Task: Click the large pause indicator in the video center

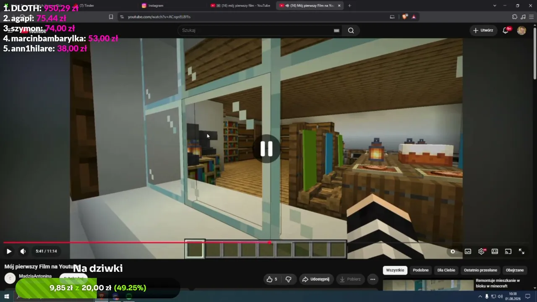Action: (x=266, y=148)
